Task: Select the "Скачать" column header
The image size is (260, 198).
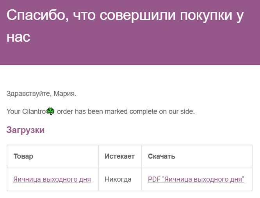Action: (x=162, y=156)
